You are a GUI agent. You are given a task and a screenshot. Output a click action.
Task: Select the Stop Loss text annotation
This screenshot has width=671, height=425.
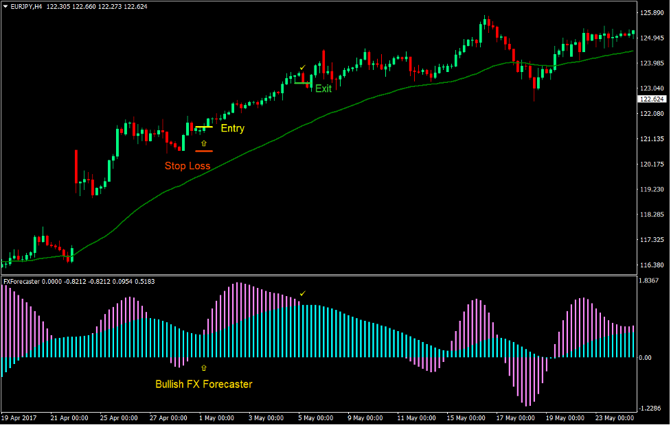coord(187,166)
